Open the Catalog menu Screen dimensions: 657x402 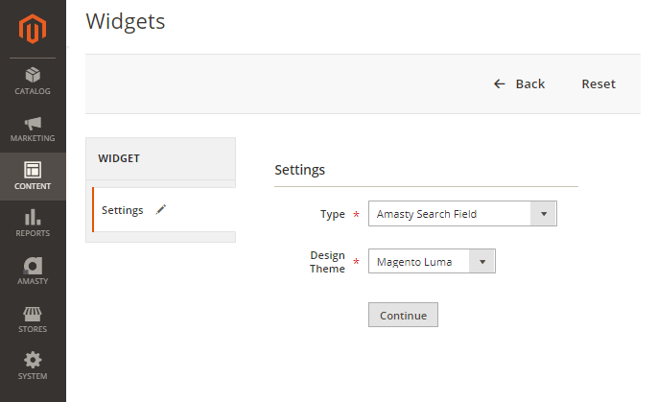(x=33, y=81)
